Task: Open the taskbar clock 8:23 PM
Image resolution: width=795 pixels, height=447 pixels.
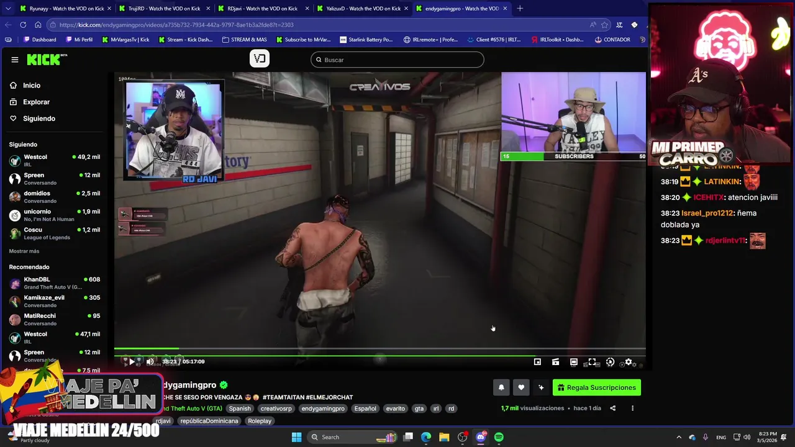Action: coord(767,437)
